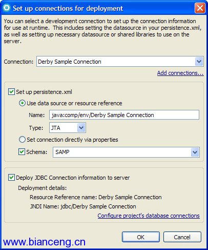The image size is (208, 250).
Task: Select Use data source or resource reference
Action: 22,103
